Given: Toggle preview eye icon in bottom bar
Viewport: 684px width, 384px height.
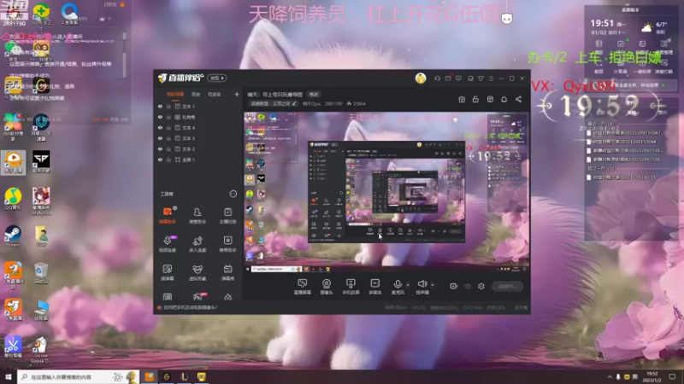Looking at the screenshot, I should click(468, 286).
